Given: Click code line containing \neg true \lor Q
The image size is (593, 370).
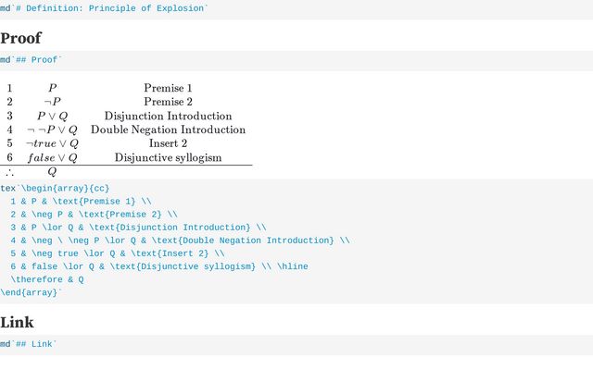Looking at the screenshot, I should [x=118, y=253].
